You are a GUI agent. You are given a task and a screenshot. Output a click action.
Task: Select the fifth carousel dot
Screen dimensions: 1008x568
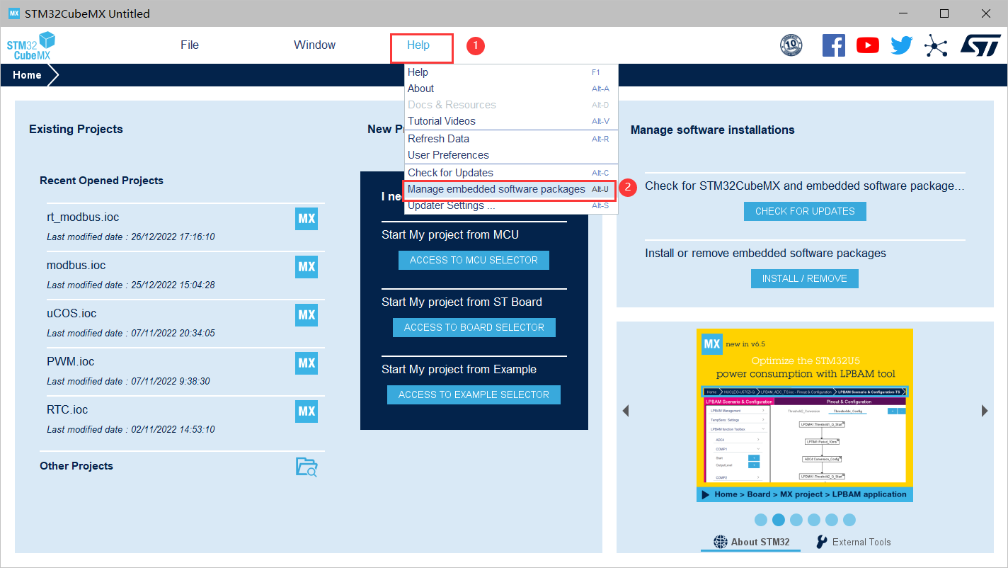832,520
